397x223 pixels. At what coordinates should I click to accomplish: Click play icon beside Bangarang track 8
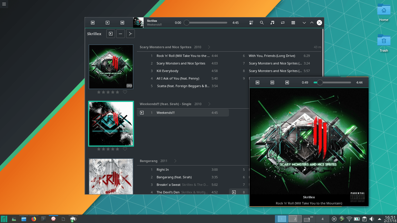234,192
